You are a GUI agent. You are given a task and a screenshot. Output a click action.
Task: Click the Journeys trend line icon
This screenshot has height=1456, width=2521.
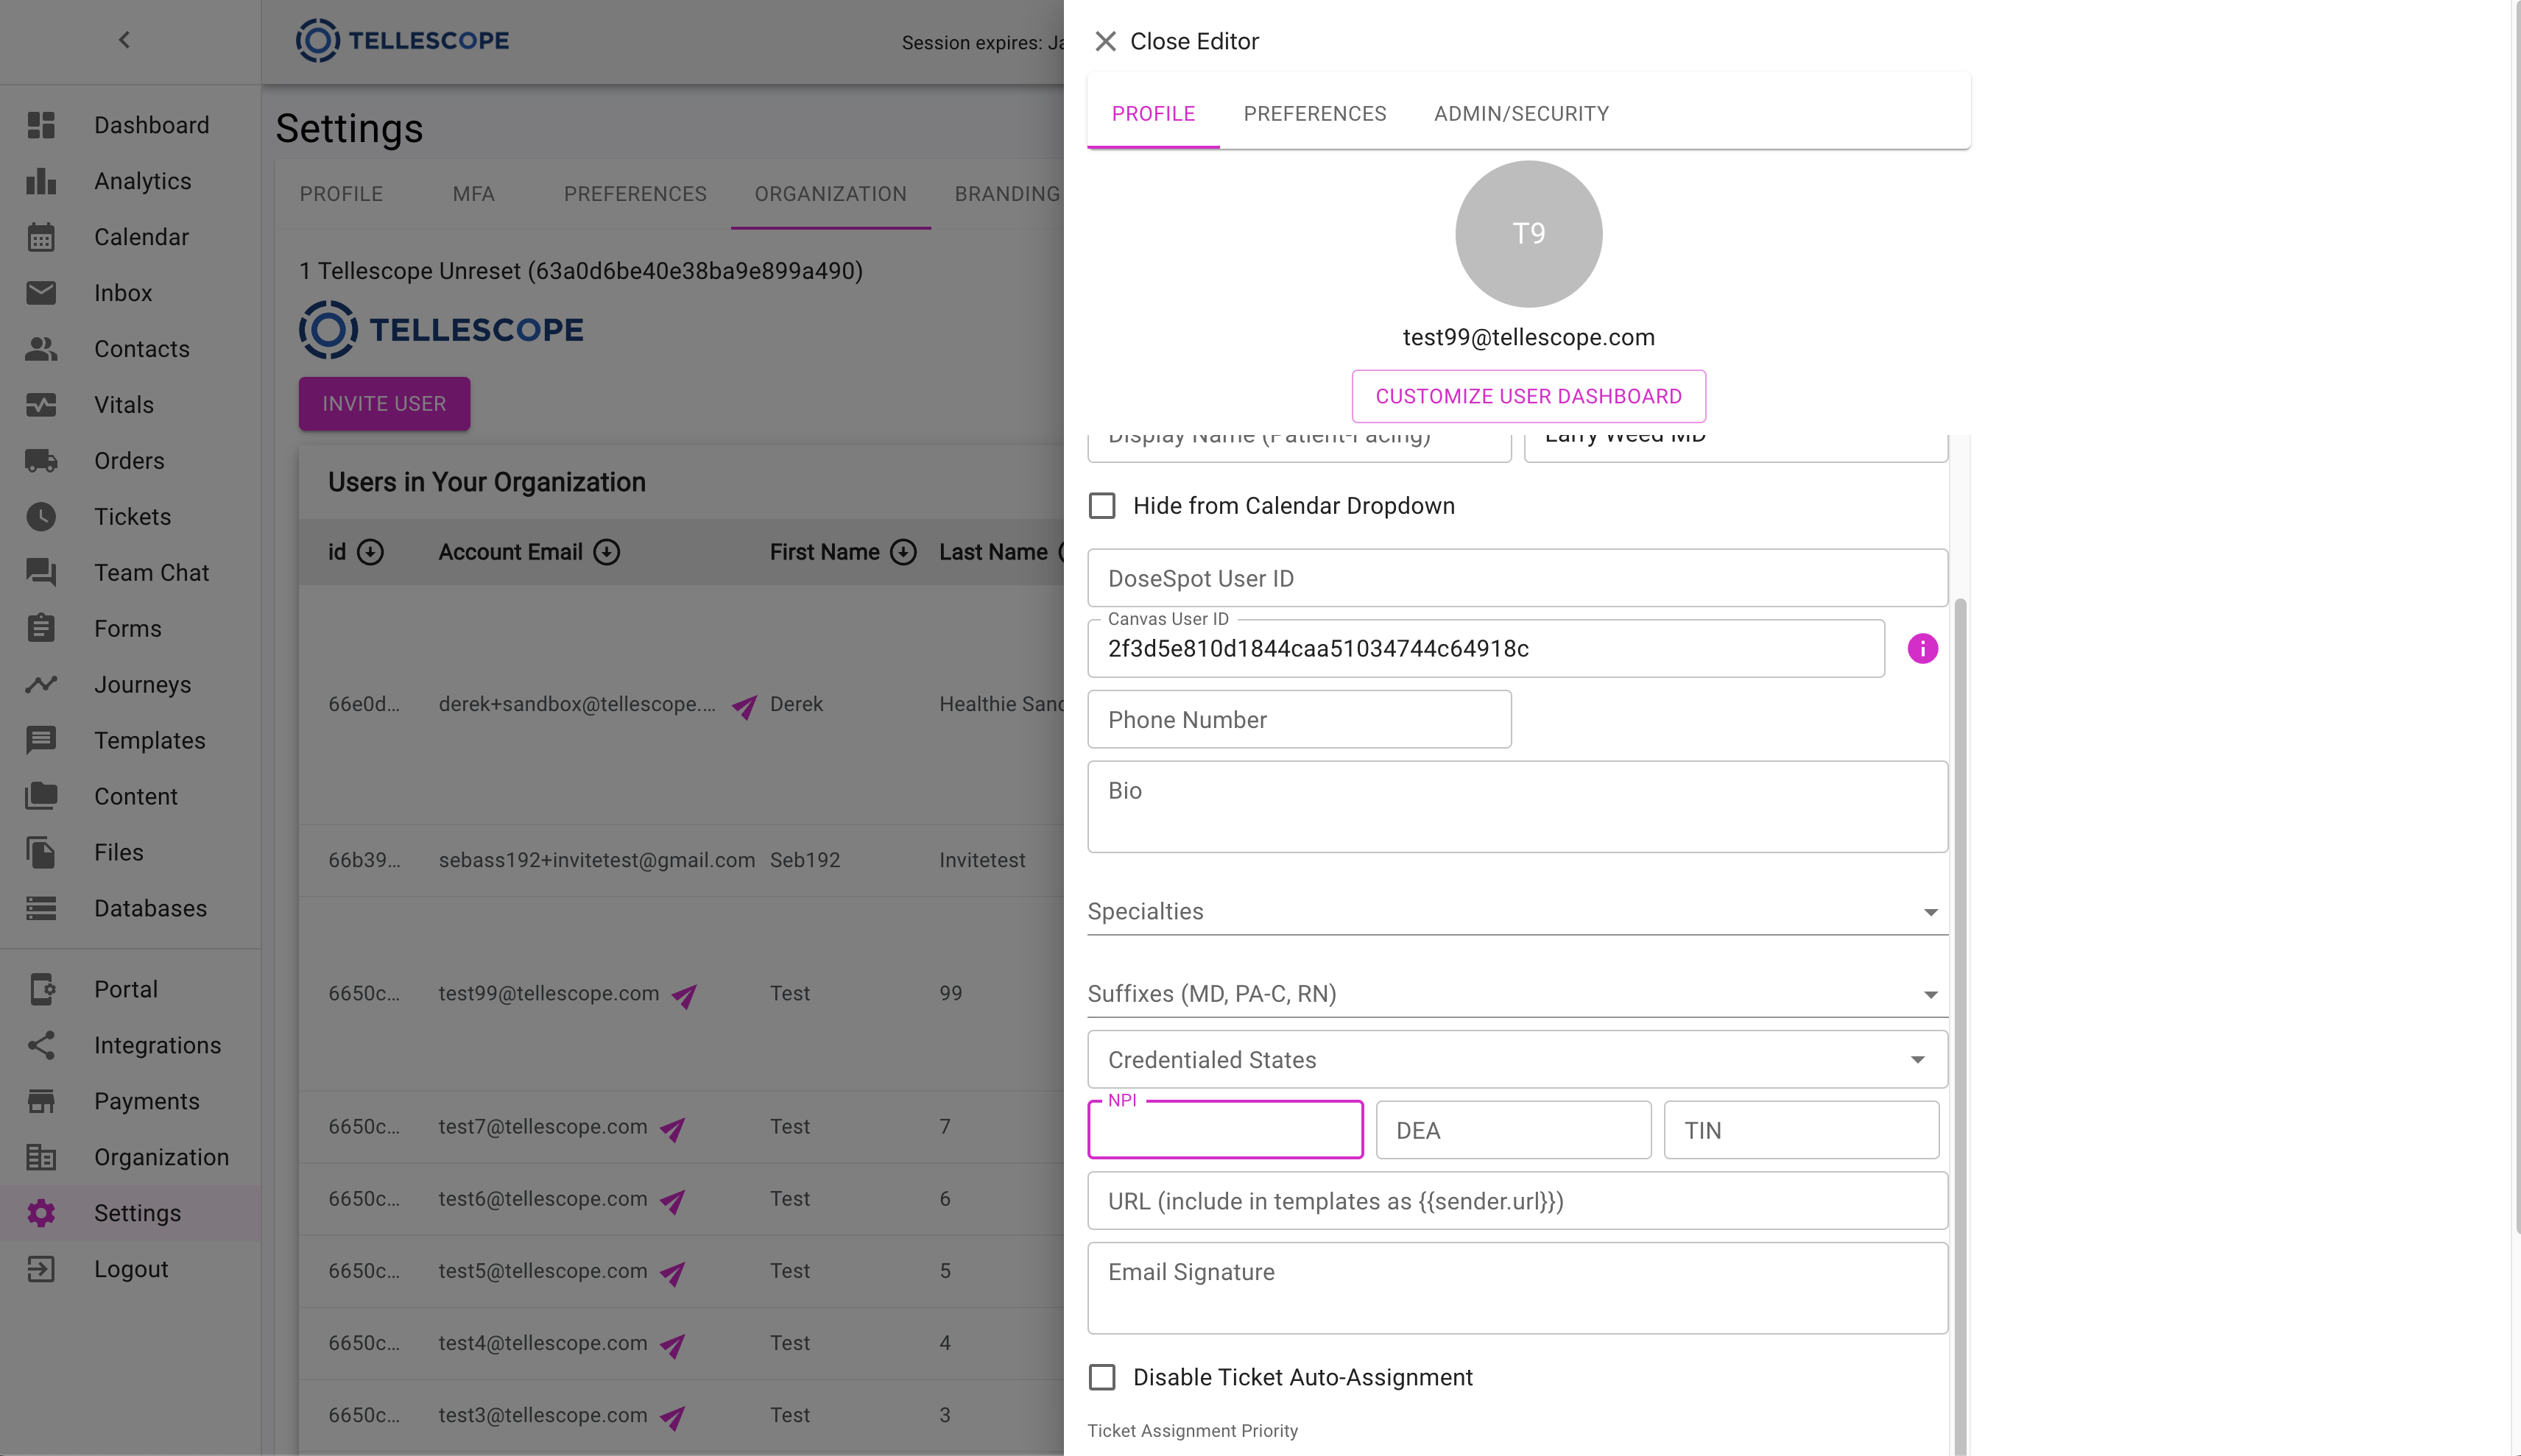[41, 685]
